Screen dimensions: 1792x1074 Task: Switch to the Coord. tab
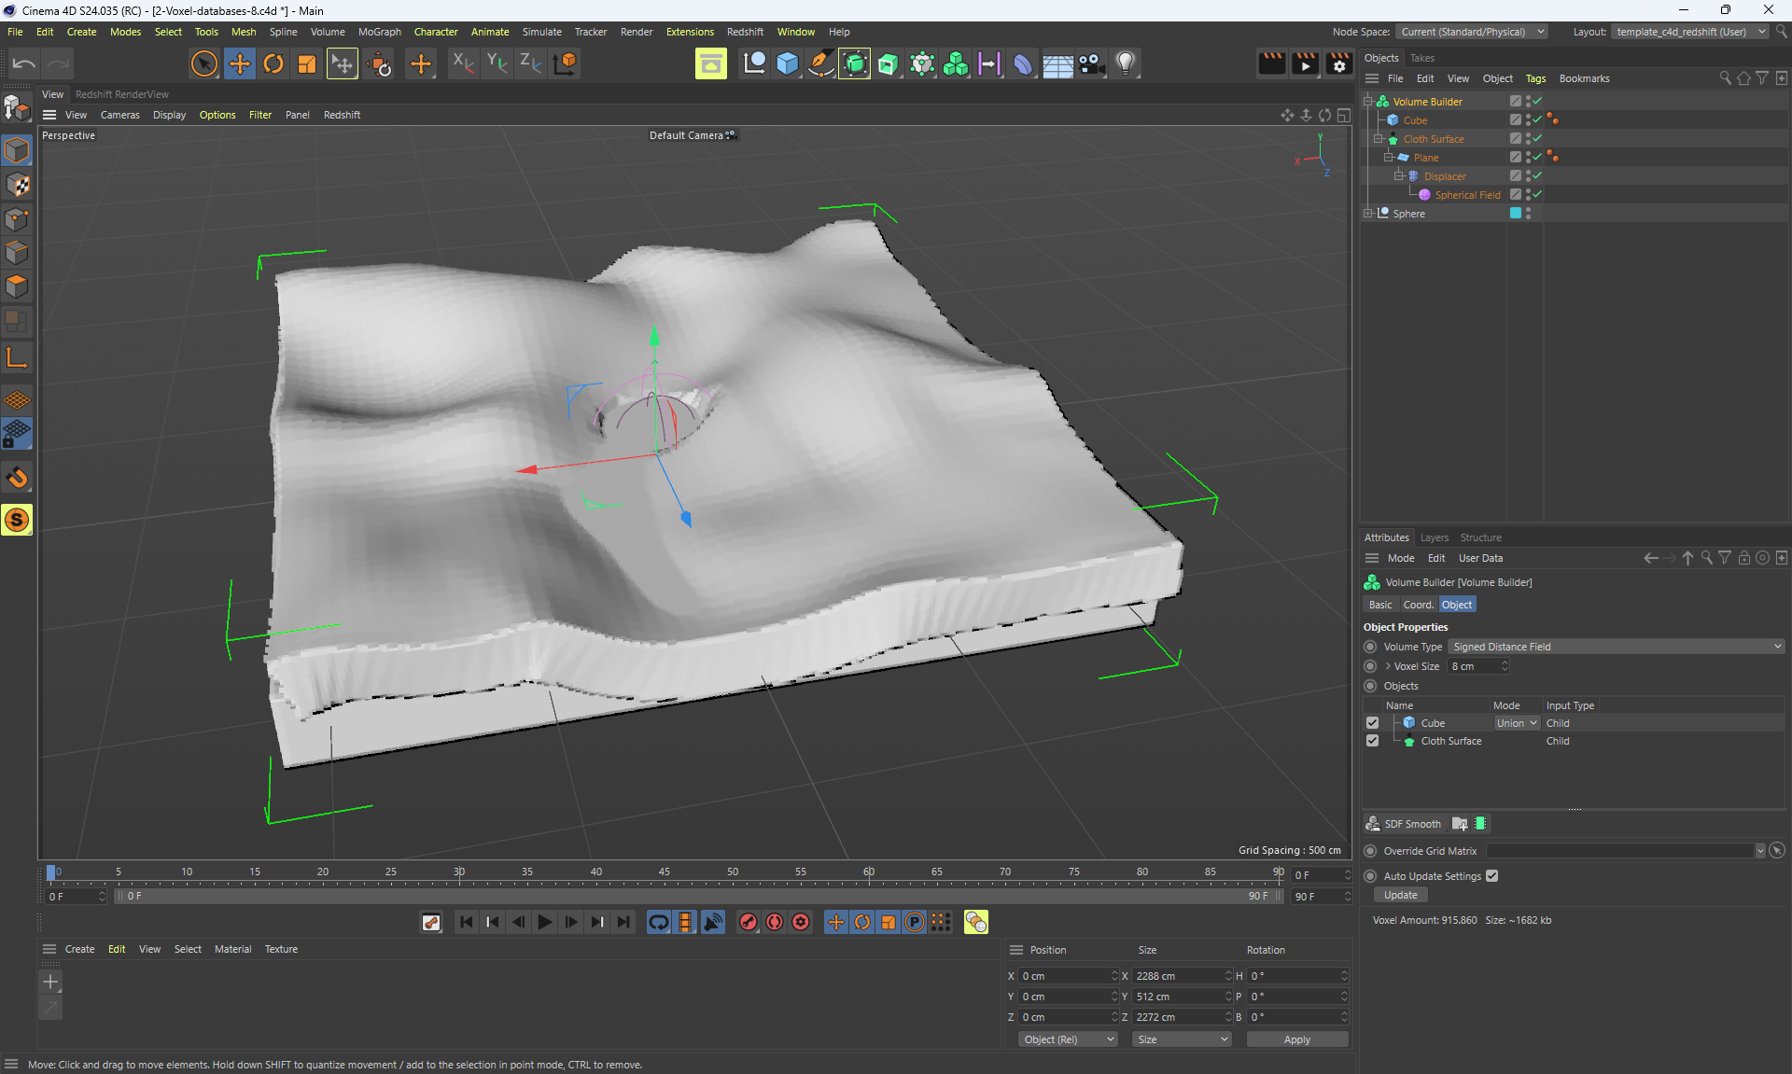pos(1418,605)
